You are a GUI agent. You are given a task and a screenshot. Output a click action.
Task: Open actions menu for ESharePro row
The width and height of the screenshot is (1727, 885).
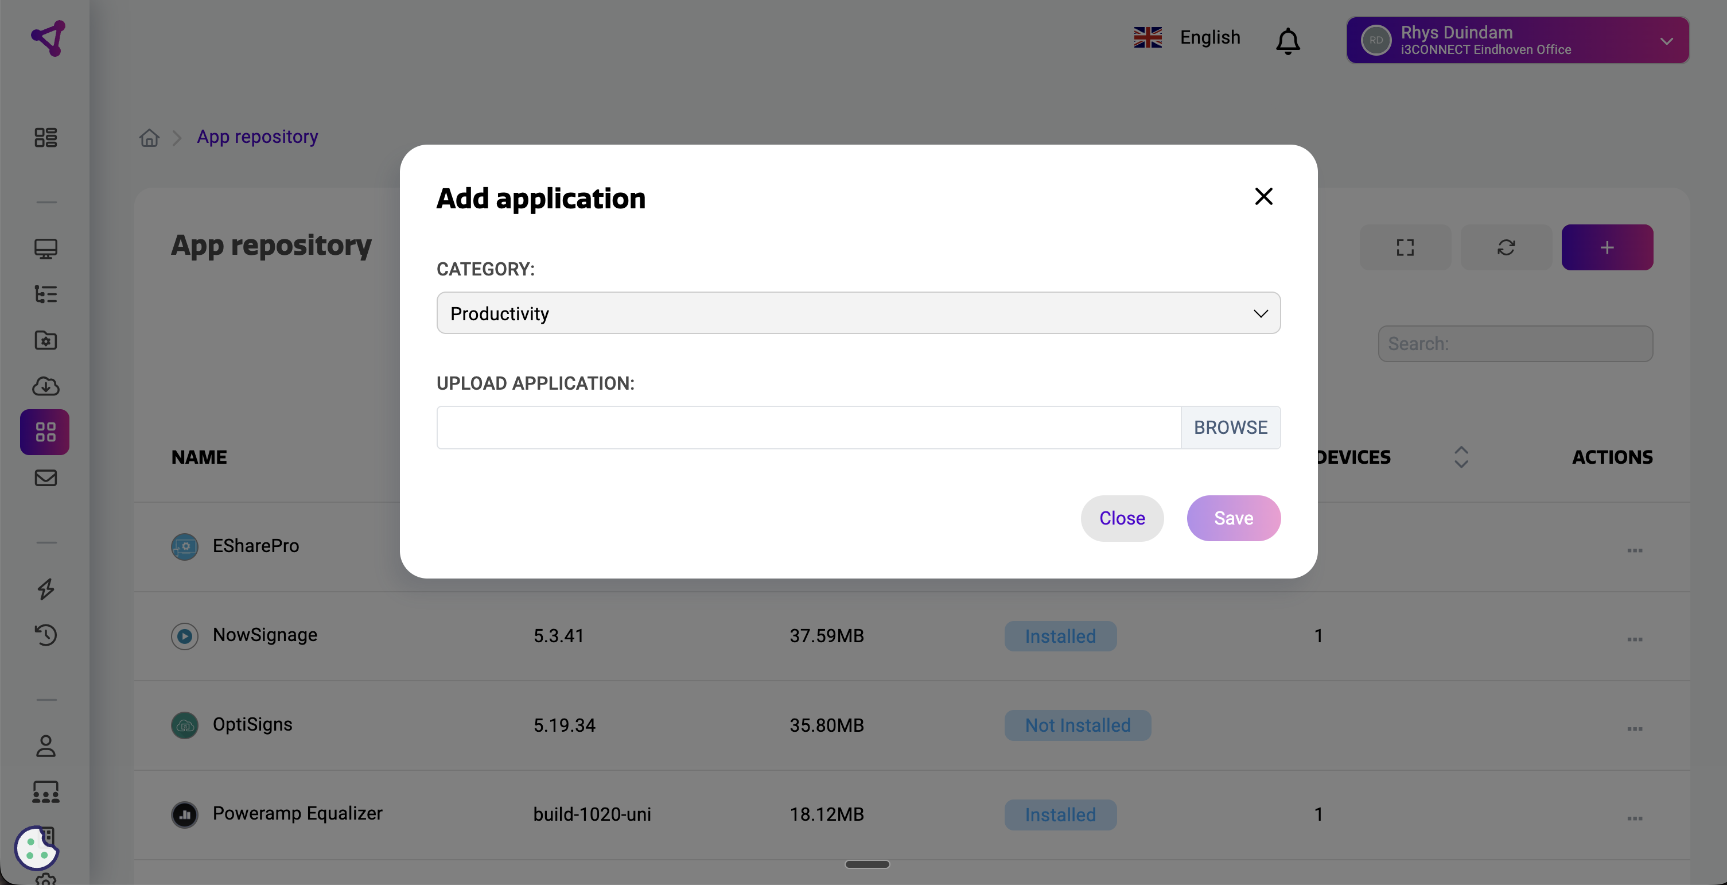coord(1635,550)
